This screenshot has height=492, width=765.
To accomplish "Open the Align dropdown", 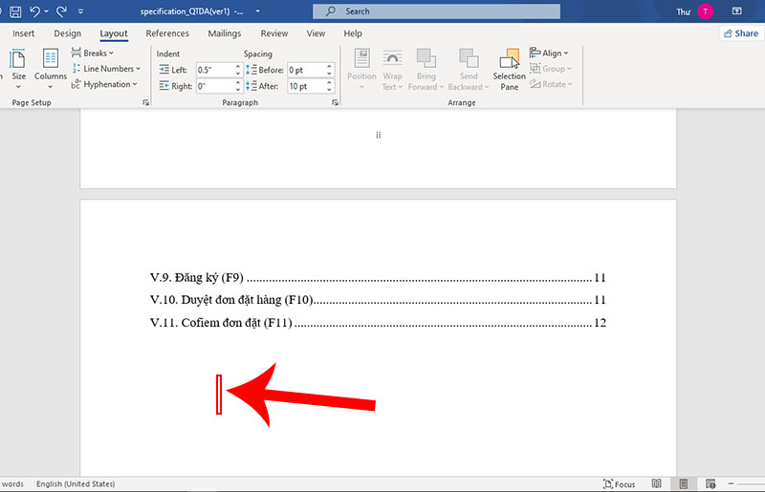I will click(x=549, y=53).
